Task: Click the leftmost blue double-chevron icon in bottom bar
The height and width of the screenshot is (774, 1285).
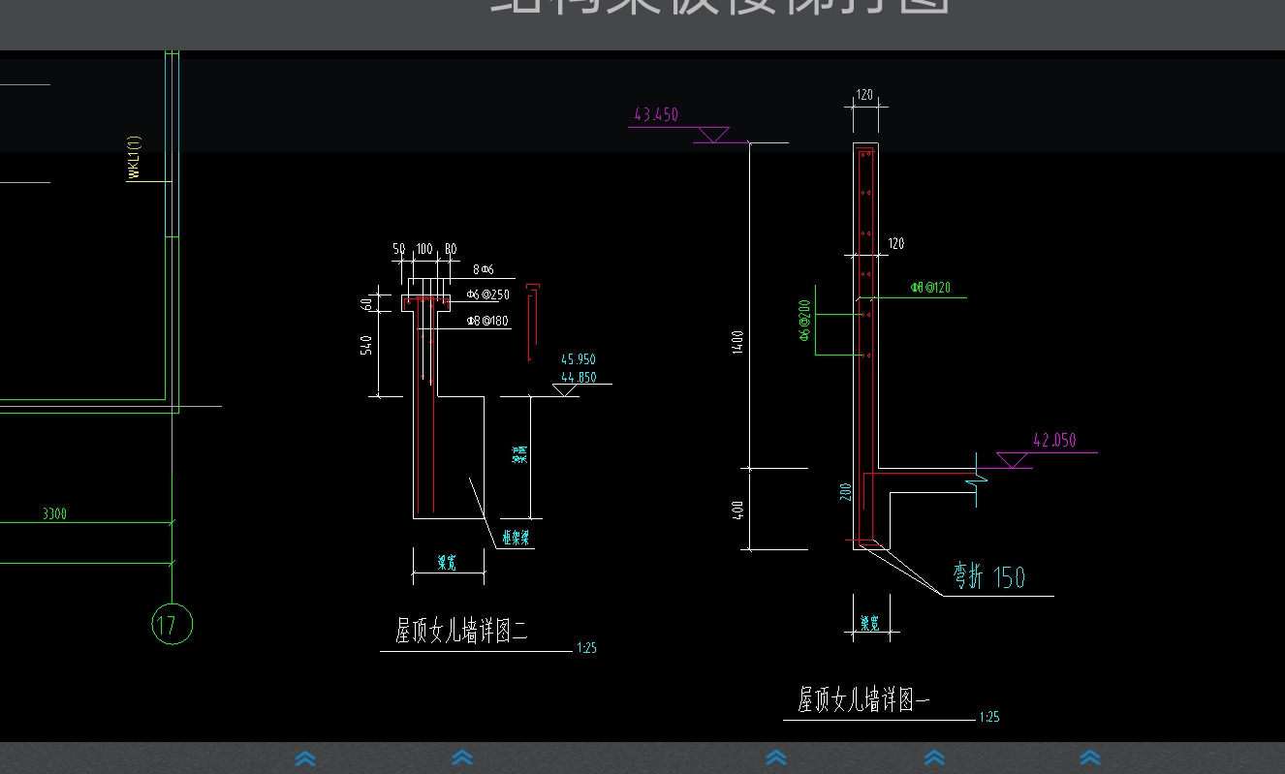Action: 305,759
